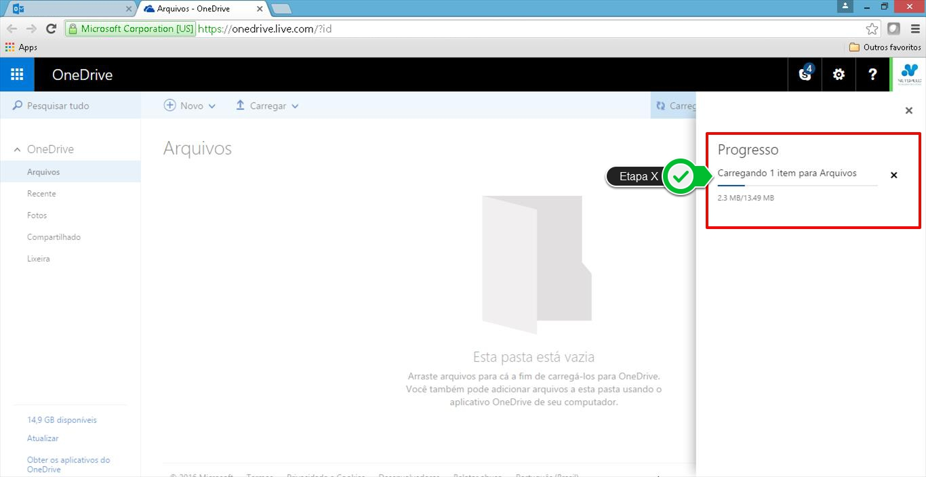Click the Atualizar storage link

tap(43, 438)
